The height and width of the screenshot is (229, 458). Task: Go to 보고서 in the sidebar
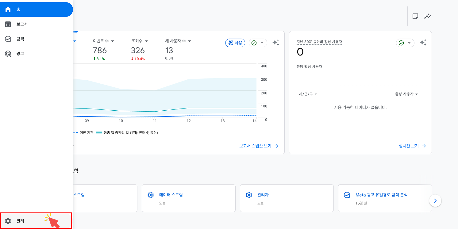click(x=22, y=24)
